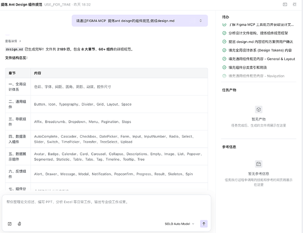Click the 色彩、字体、间距 row content

click(x=72, y=87)
